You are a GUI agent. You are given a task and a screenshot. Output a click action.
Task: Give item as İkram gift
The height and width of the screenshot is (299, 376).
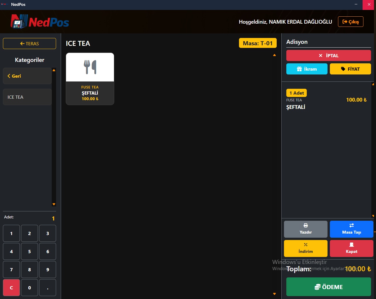click(307, 69)
